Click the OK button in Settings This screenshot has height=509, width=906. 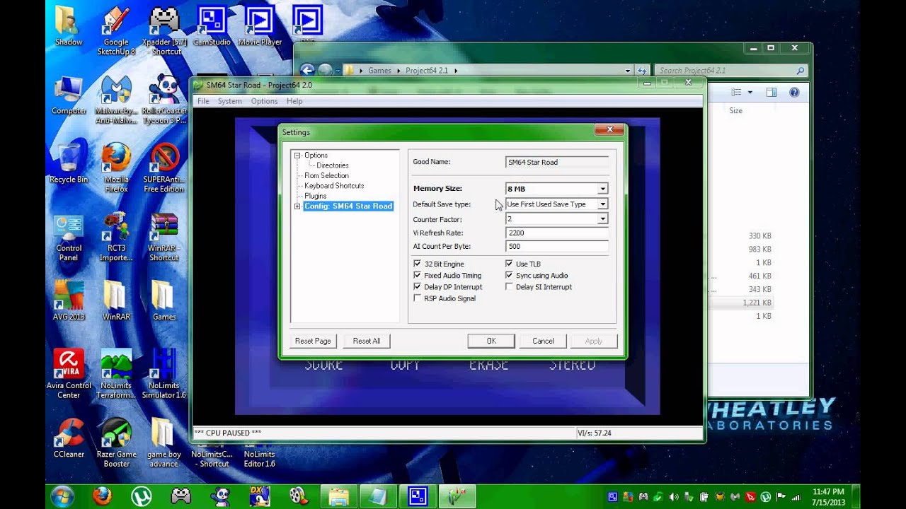[x=491, y=341]
